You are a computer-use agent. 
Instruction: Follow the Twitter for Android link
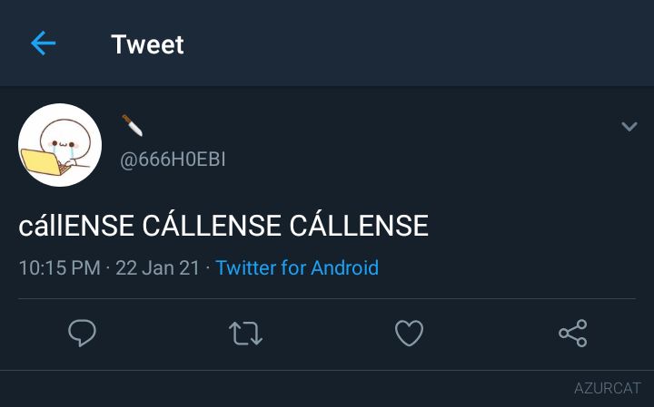pyautogui.click(x=297, y=267)
